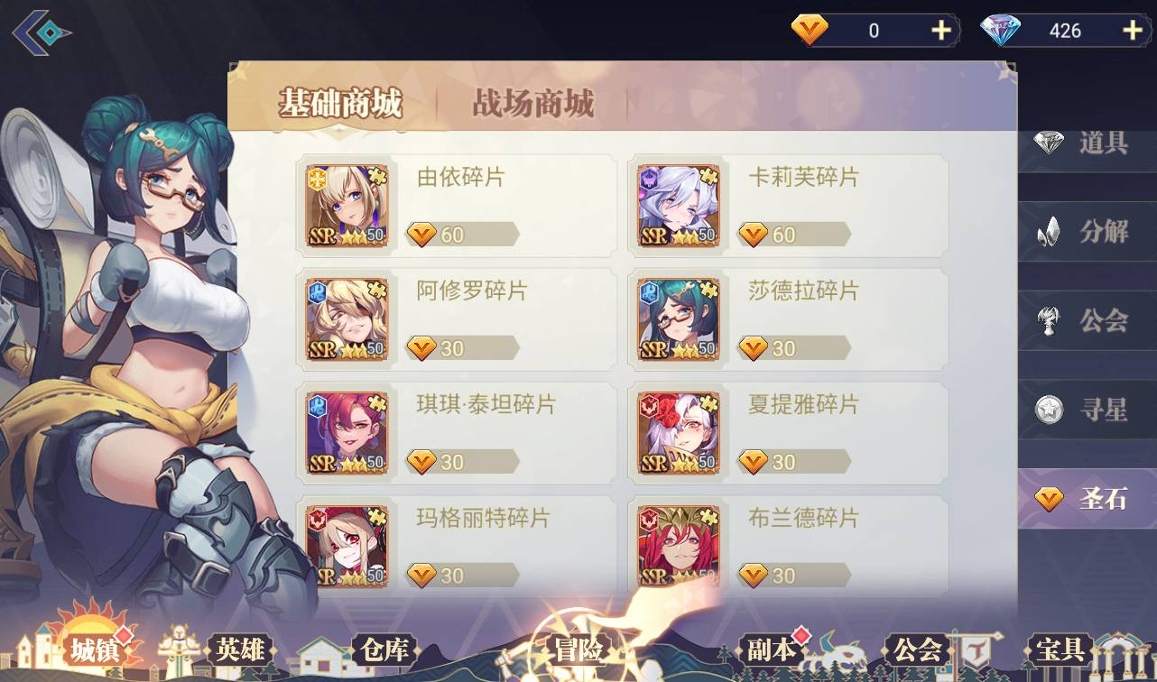
Task: Open the 寻星 shop category
Action: point(1087,410)
